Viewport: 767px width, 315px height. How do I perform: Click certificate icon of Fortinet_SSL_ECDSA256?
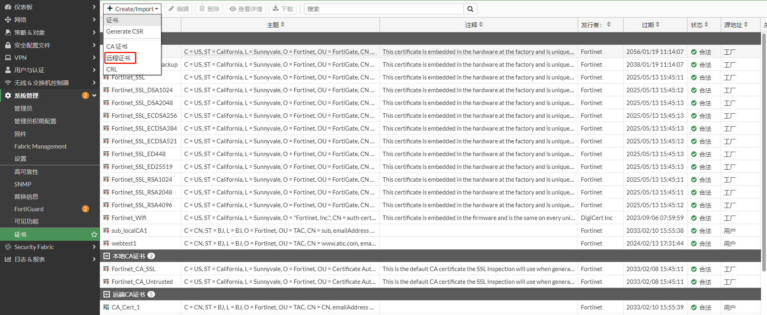[106, 115]
